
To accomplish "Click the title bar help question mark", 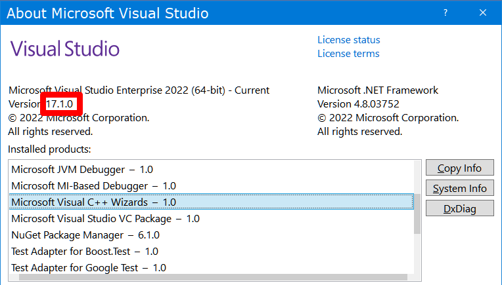I will click(445, 13).
